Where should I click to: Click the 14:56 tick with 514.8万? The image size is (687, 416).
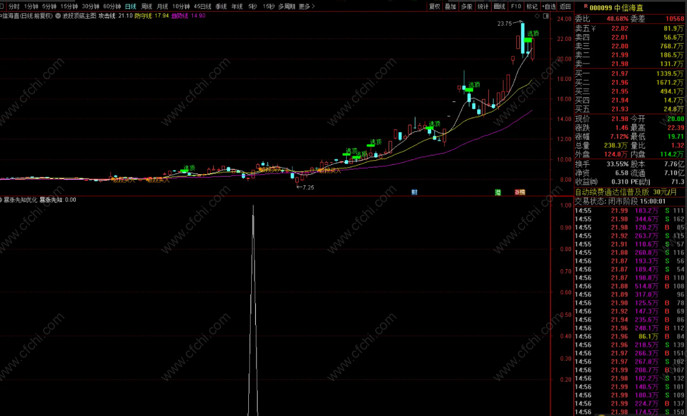click(629, 287)
